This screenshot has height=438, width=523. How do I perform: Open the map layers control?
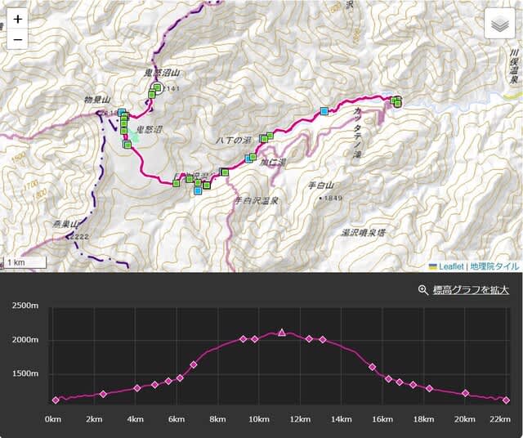pos(498,25)
